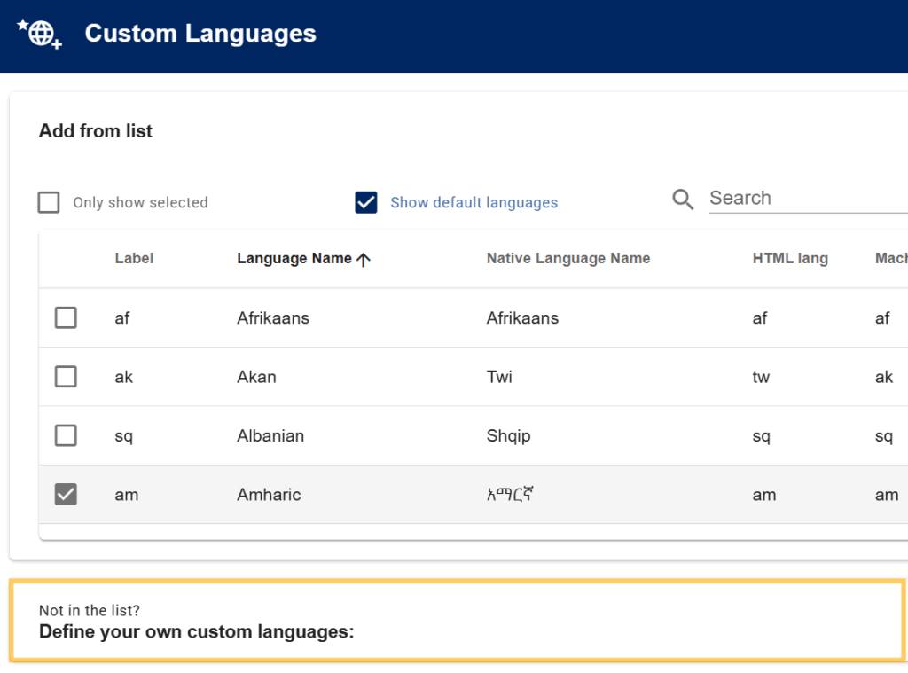Click the Custom Languages page title

(200, 34)
